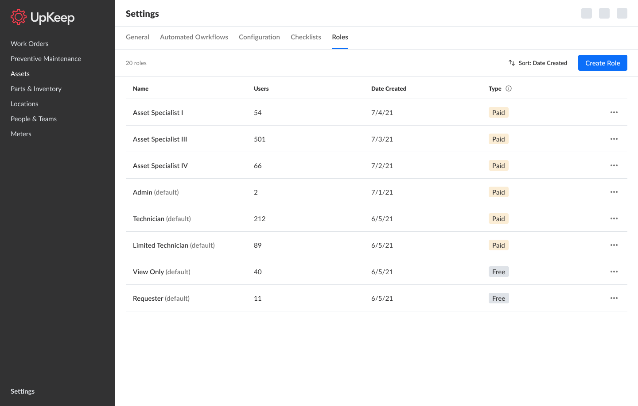Image resolution: width=638 pixels, height=406 pixels.
Task: Open options menu for Technician role
Action: (614, 218)
